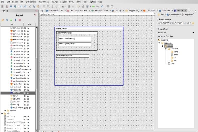
Task: Split editor vertically via toolbar icon
Action: (x=112, y=6)
